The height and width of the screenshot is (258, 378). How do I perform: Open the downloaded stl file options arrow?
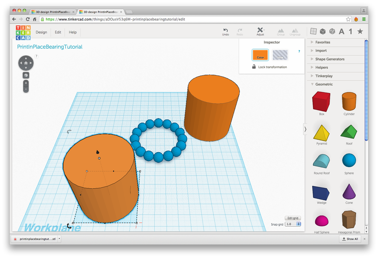[59, 239]
